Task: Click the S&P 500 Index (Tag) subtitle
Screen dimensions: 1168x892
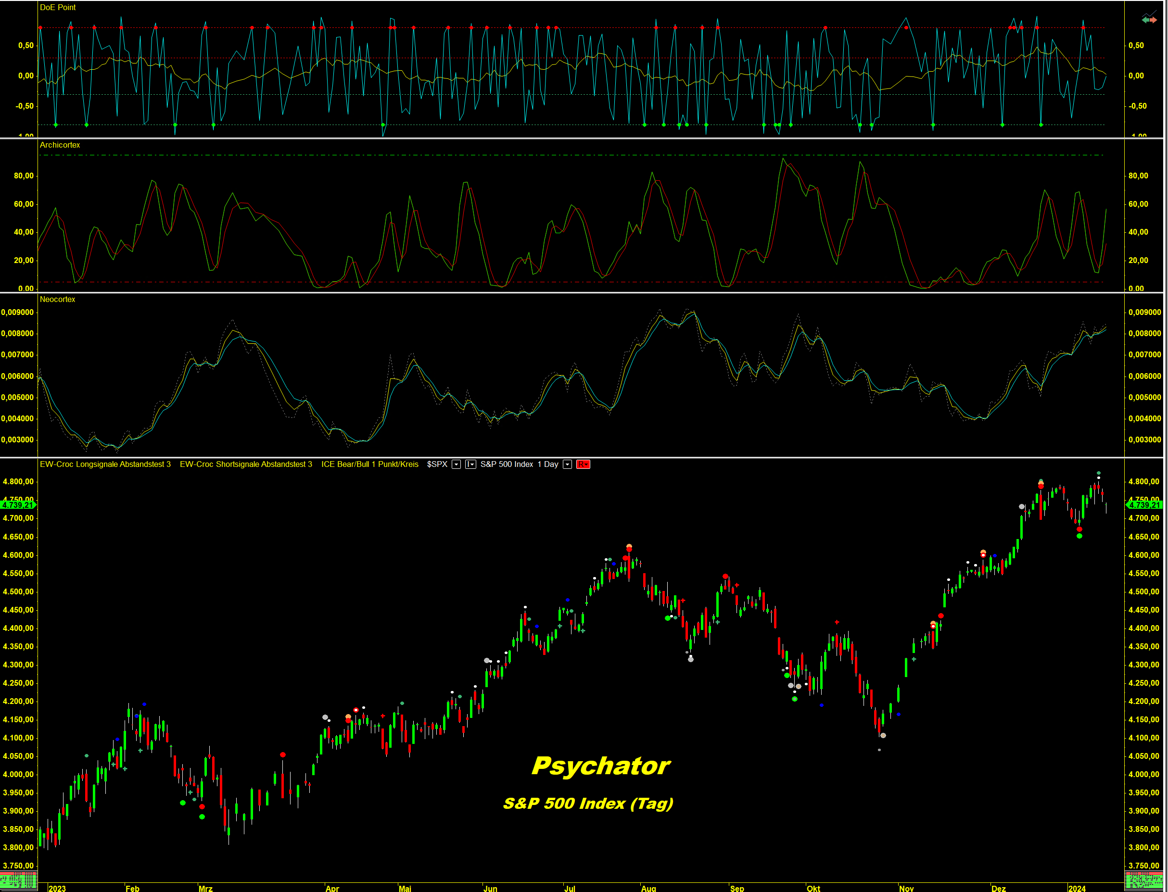Action: (x=587, y=804)
